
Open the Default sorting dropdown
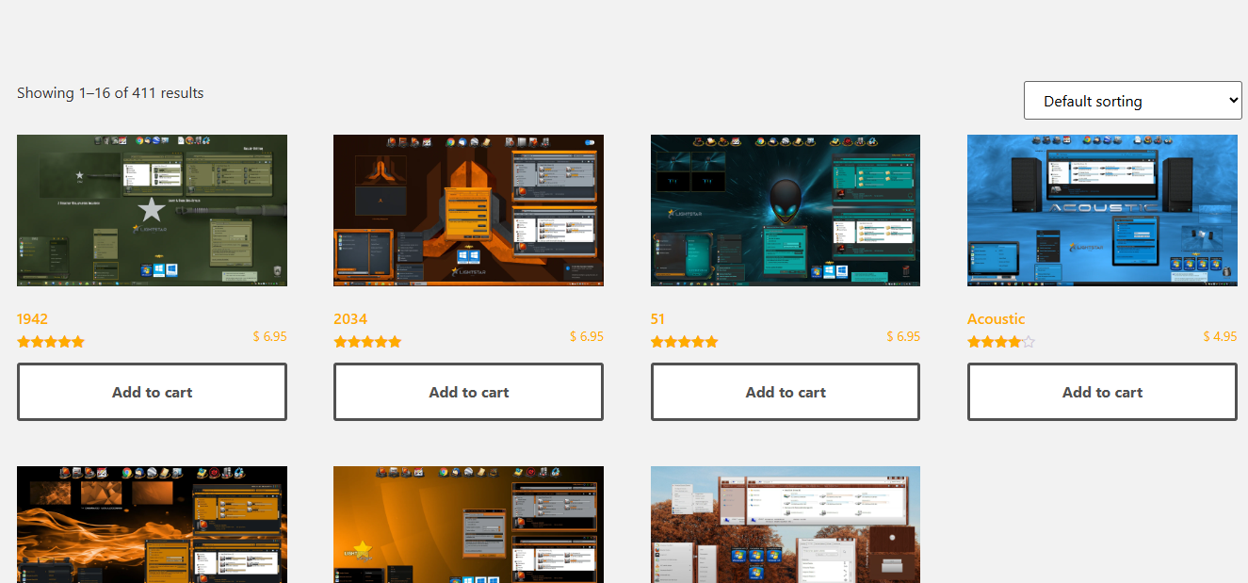point(1132,101)
